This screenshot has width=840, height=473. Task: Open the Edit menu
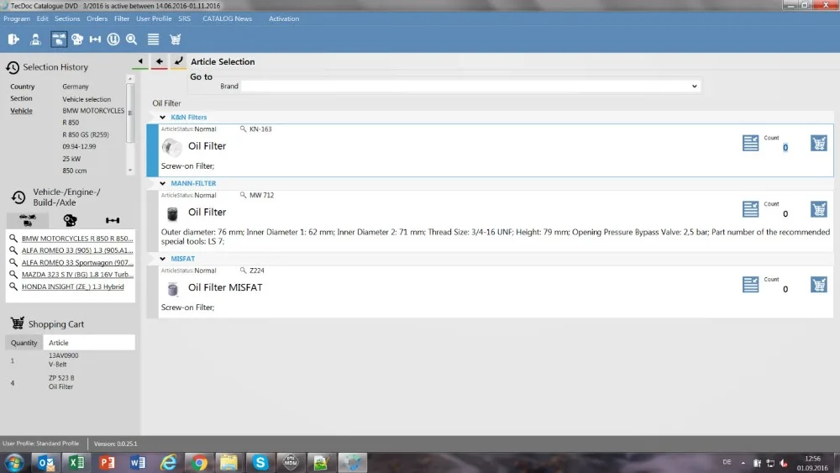pyautogui.click(x=42, y=18)
